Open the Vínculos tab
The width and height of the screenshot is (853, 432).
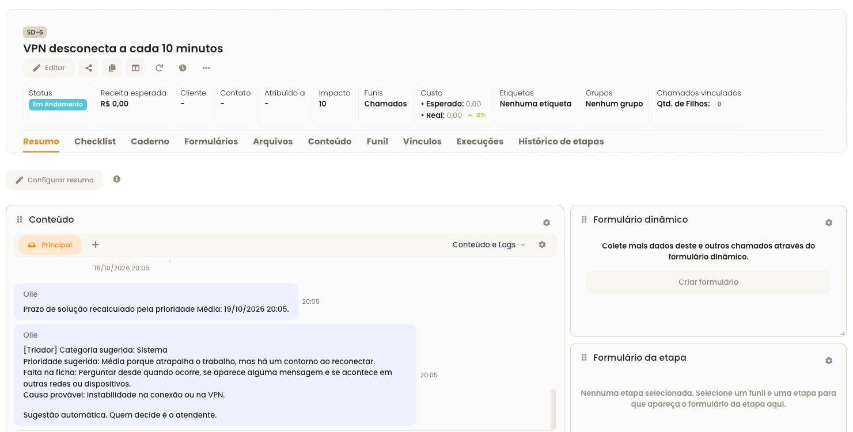click(422, 142)
